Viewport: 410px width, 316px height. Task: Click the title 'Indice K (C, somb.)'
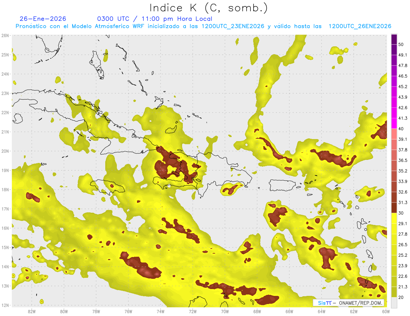(x=208, y=8)
